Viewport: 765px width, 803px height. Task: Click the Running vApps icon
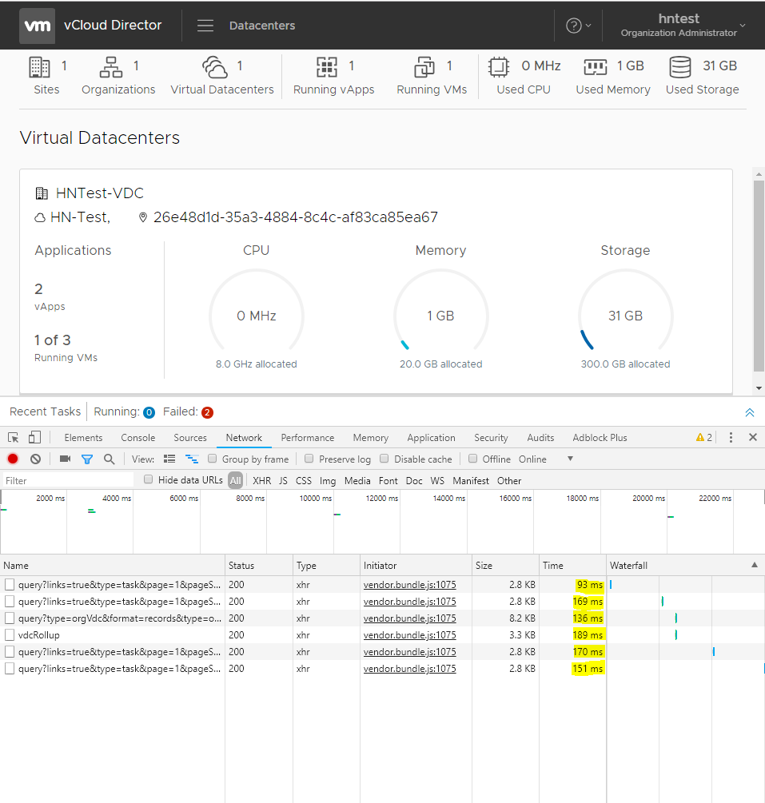tap(327, 67)
